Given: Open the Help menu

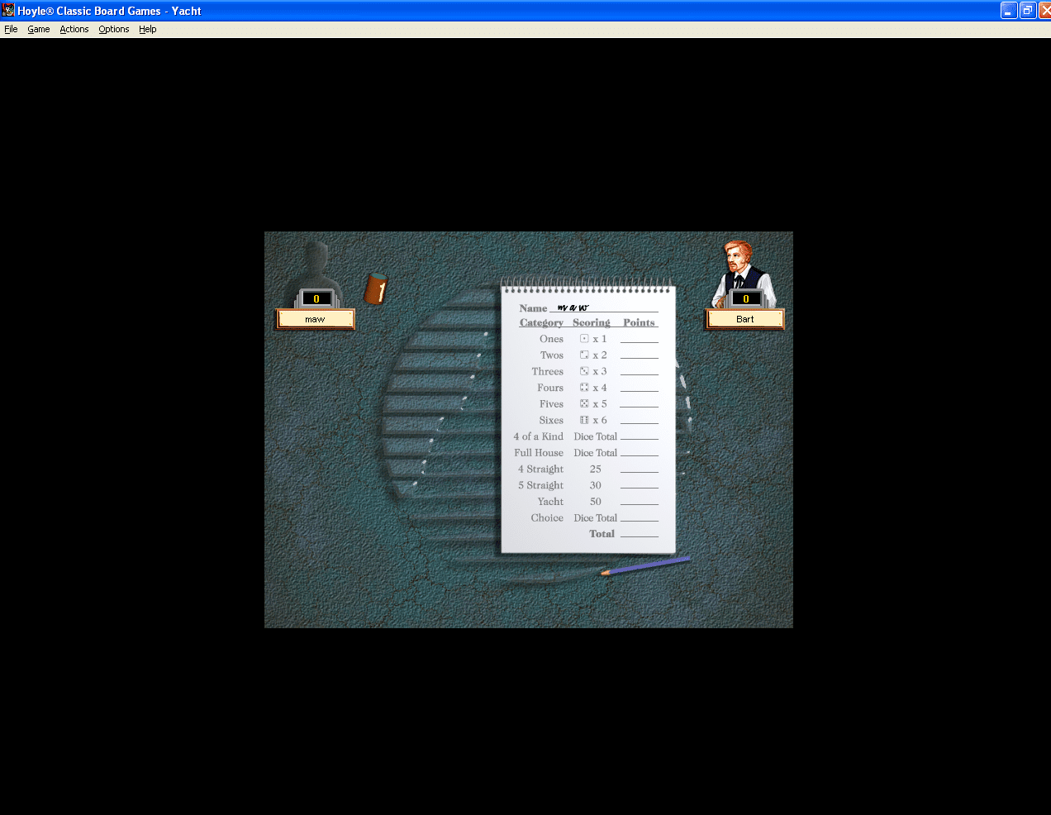Looking at the screenshot, I should (147, 29).
